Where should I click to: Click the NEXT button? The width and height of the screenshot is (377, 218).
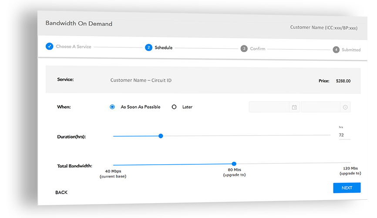(x=347, y=187)
